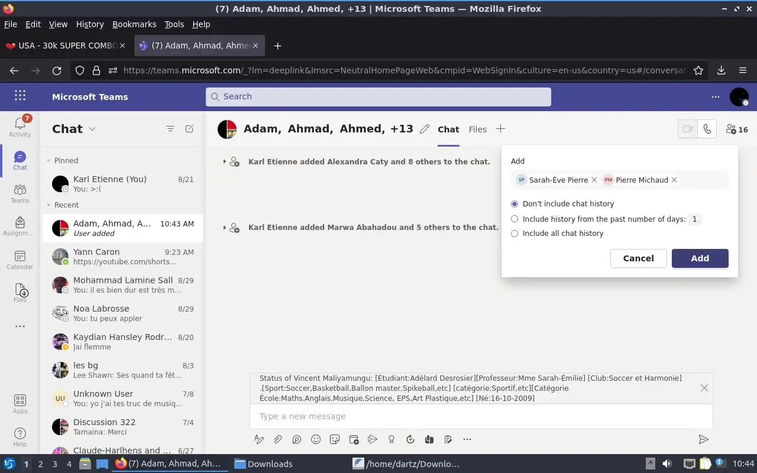Open the Apps store icon
The height and width of the screenshot is (473, 757).
pos(20,404)
